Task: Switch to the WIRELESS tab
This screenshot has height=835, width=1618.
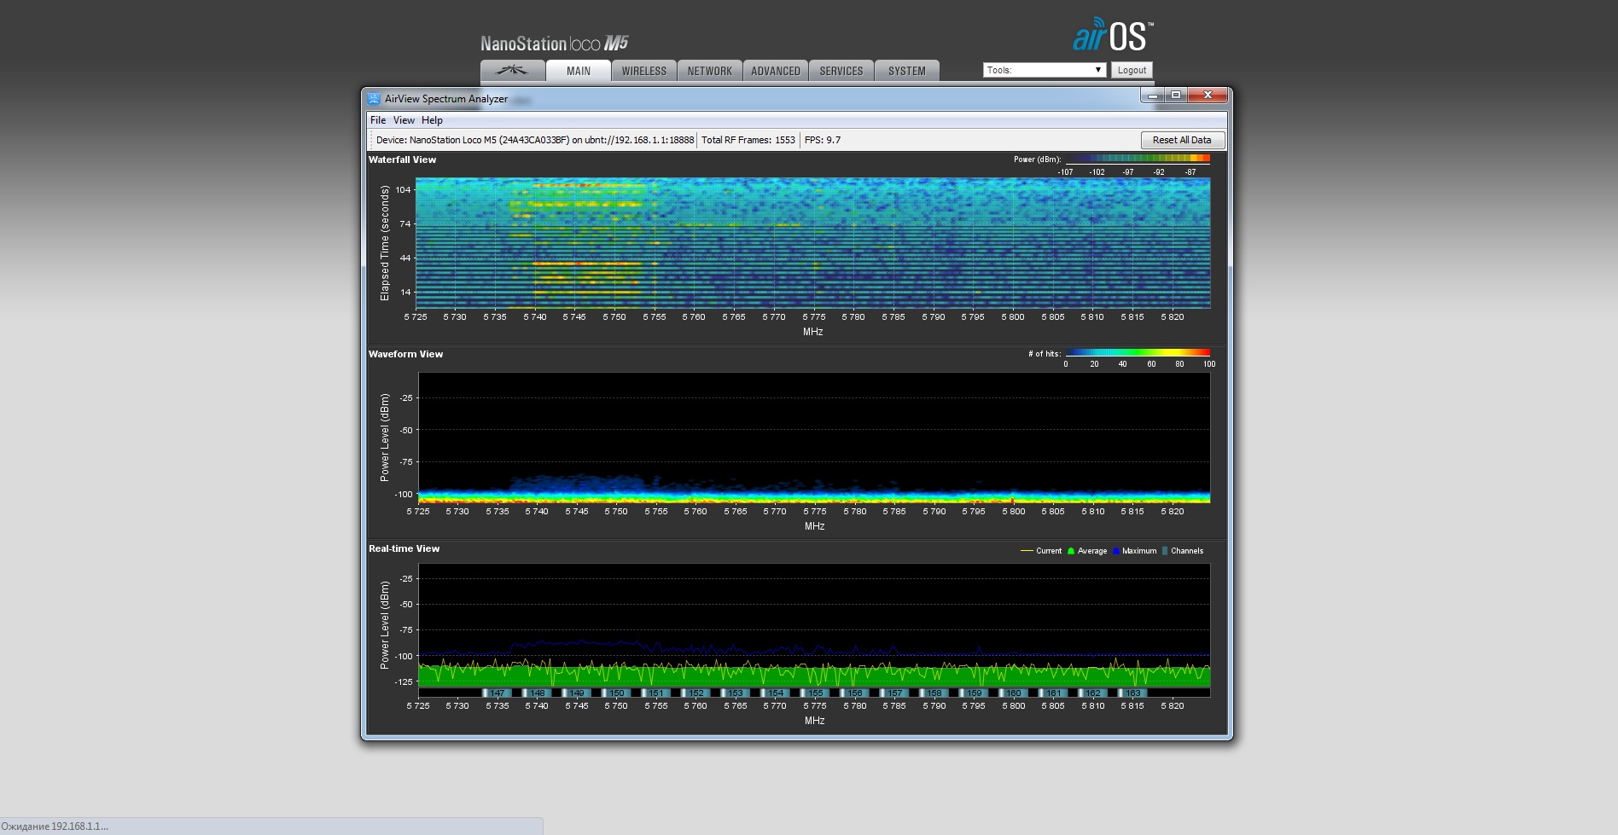Action: tap(643, 71)
